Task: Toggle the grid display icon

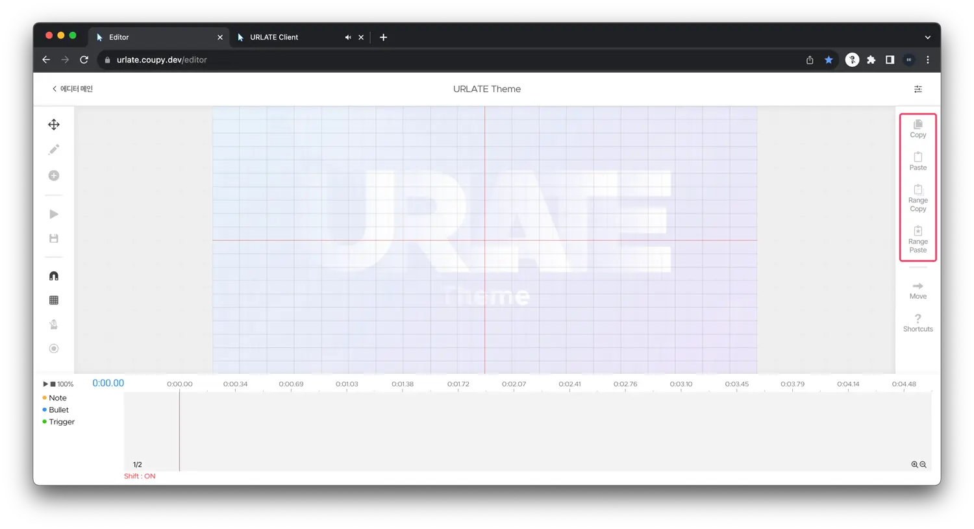Action: point(54,301)
